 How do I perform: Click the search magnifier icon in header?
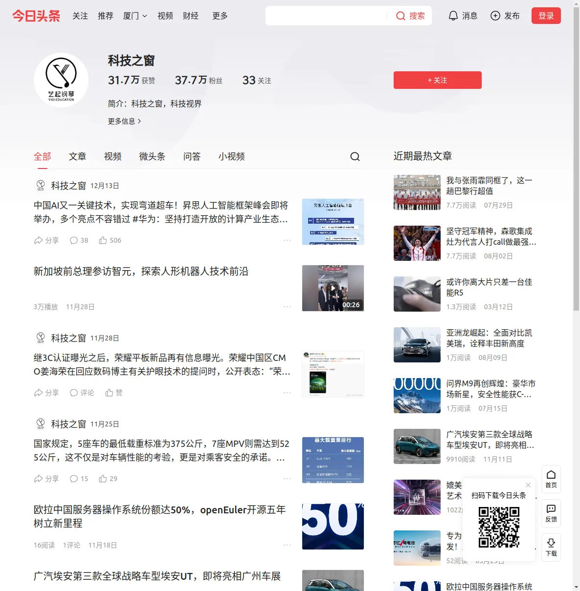(x=401, y=16)
